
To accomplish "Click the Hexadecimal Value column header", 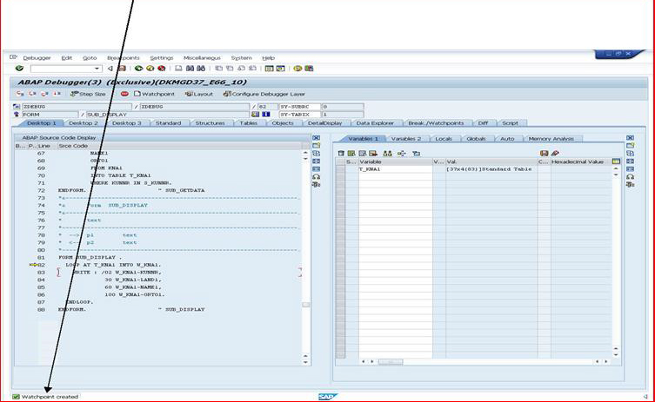I will tap(581, 161).
